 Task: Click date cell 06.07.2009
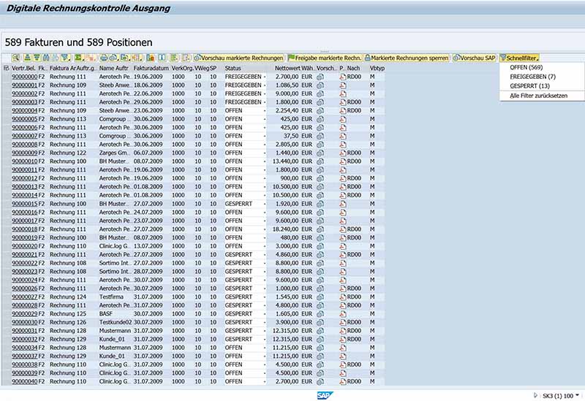pos(148,153)
